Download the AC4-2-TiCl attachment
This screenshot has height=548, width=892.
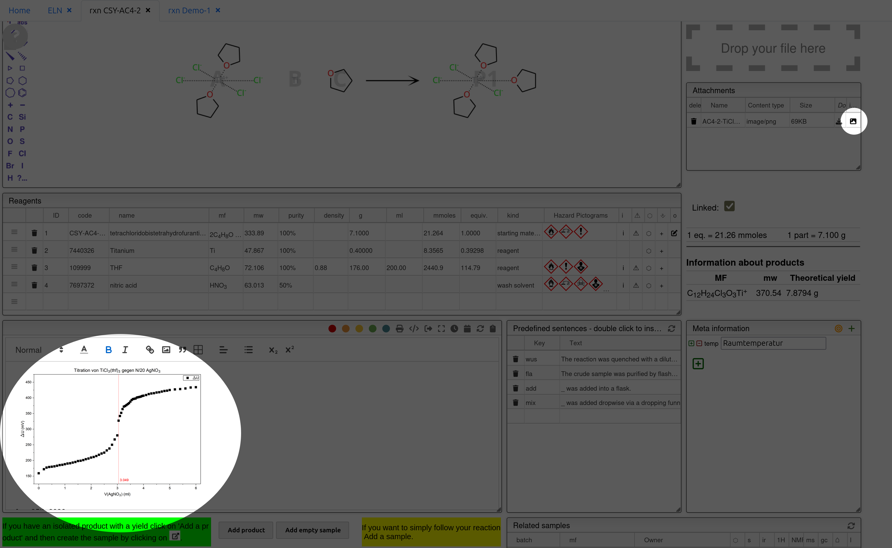(838, 121)
